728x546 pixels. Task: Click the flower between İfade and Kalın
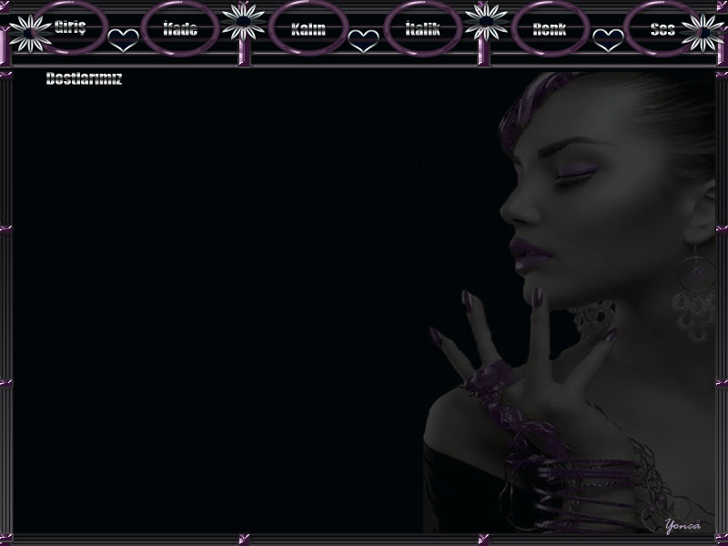[x=243, y=20]
